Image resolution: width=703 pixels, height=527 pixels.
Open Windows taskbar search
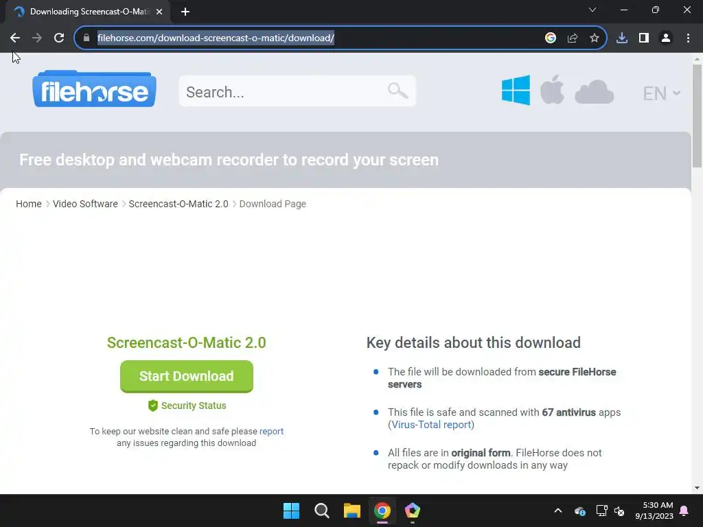pos(322,511)
